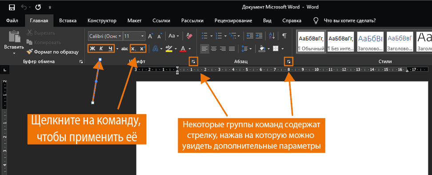Image resolution: width=432 pixels, height=175 pixels.
Task: Select Align left paragraph button
Action: coord(204,49)
